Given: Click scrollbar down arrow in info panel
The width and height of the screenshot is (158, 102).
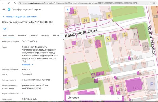Looking at the screenshot, I should 63,100.
